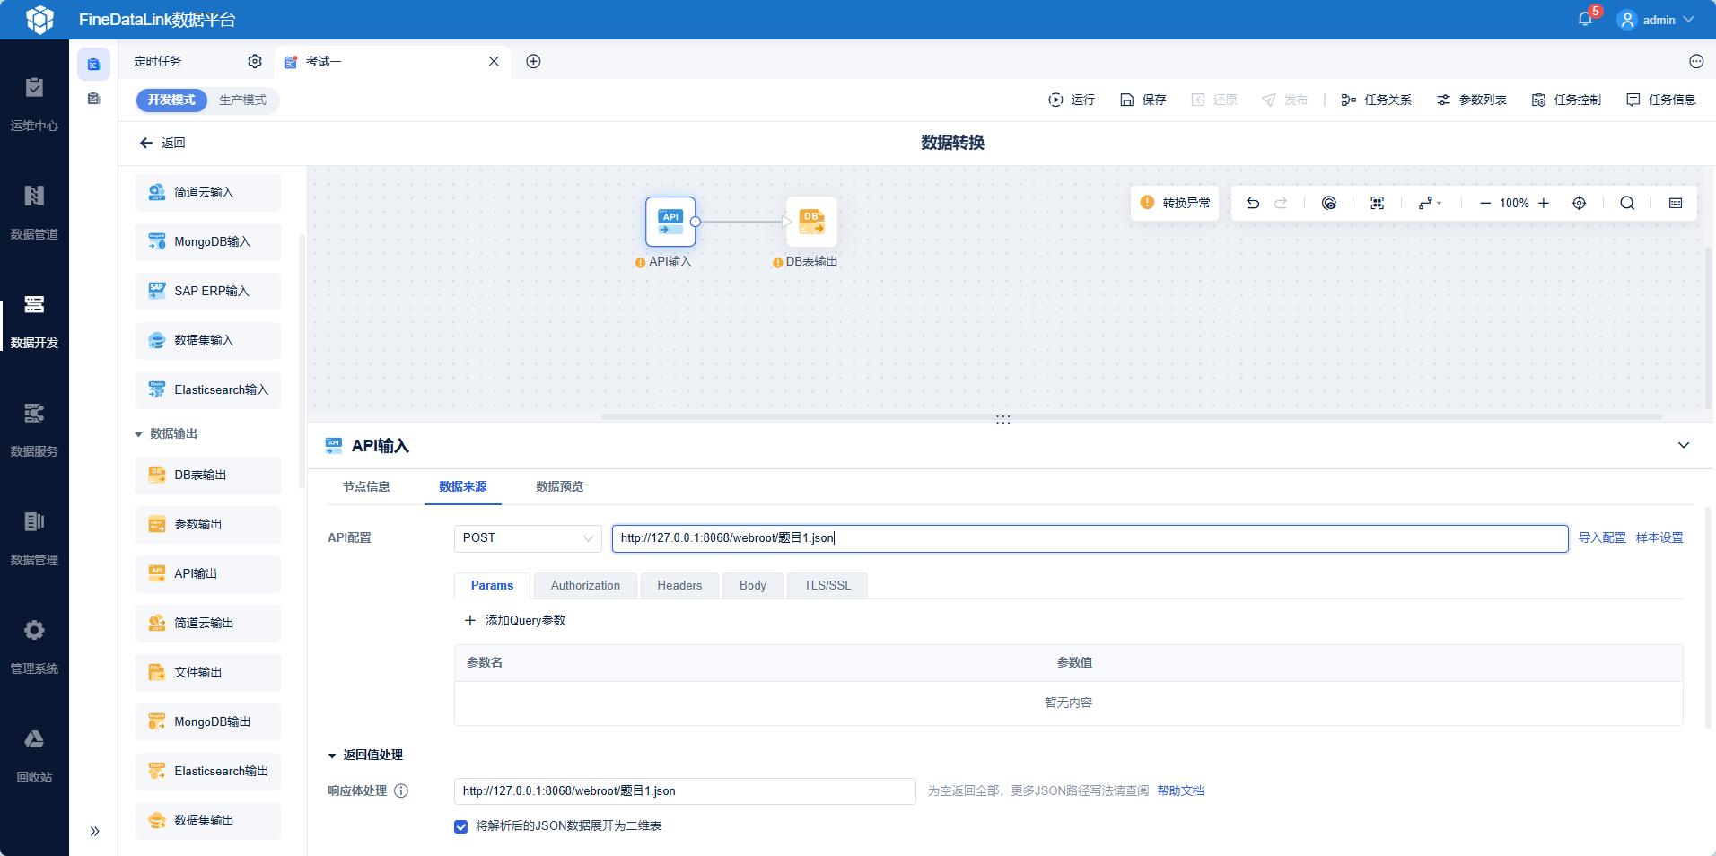Open the notification bell icon
This screenshot has height=856, width=1716.
1585,19
